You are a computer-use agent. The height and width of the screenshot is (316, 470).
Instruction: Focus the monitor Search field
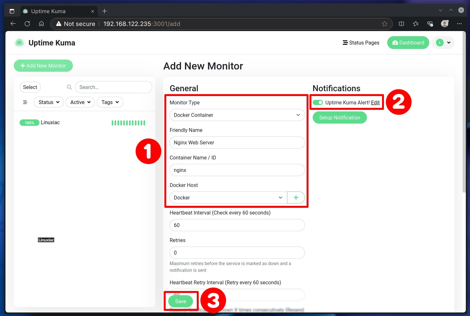tap(114, 87)
